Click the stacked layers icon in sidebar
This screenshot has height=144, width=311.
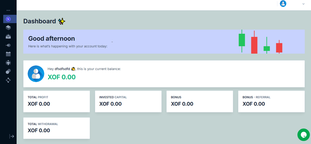tap(8, 28)
